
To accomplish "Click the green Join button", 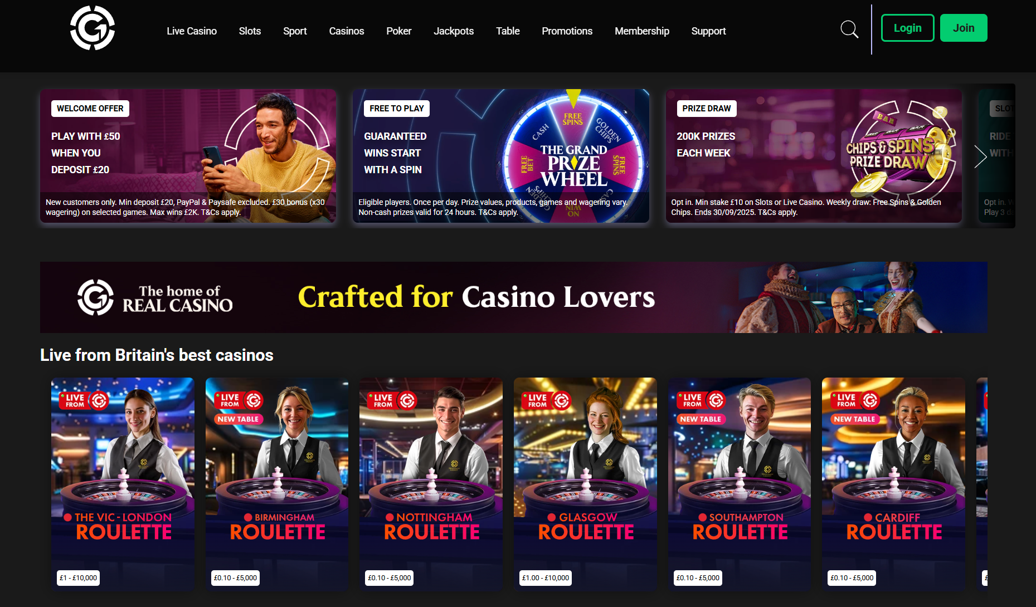I will [964, 28].
